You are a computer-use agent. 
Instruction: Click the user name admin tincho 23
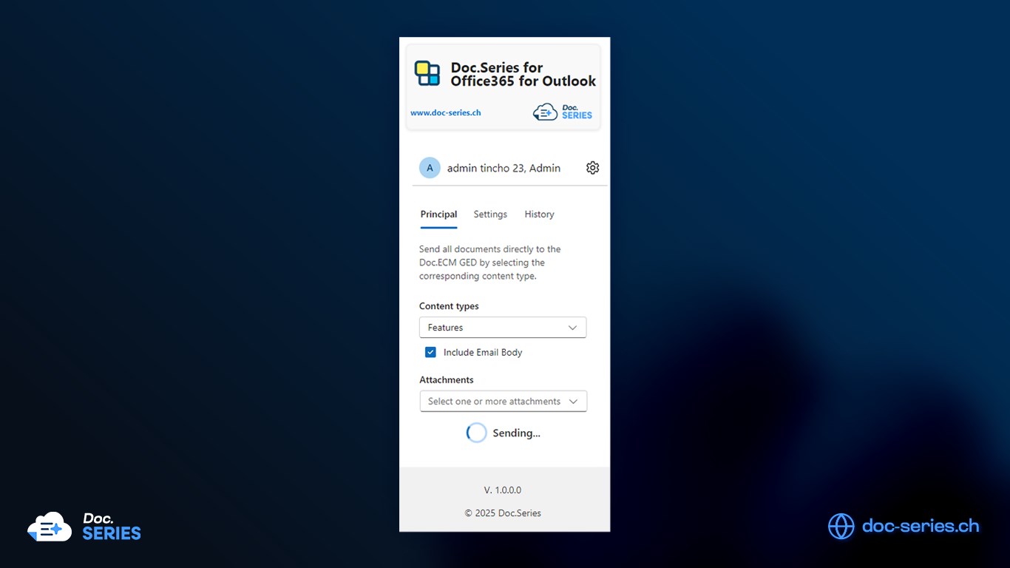pyautogui.click(x=504, y=168)
